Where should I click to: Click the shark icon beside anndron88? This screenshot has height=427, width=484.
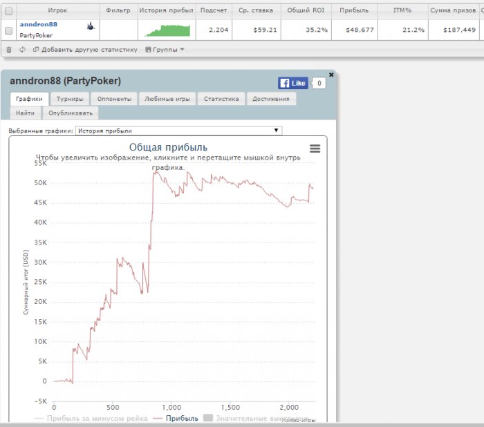(91, 26)
